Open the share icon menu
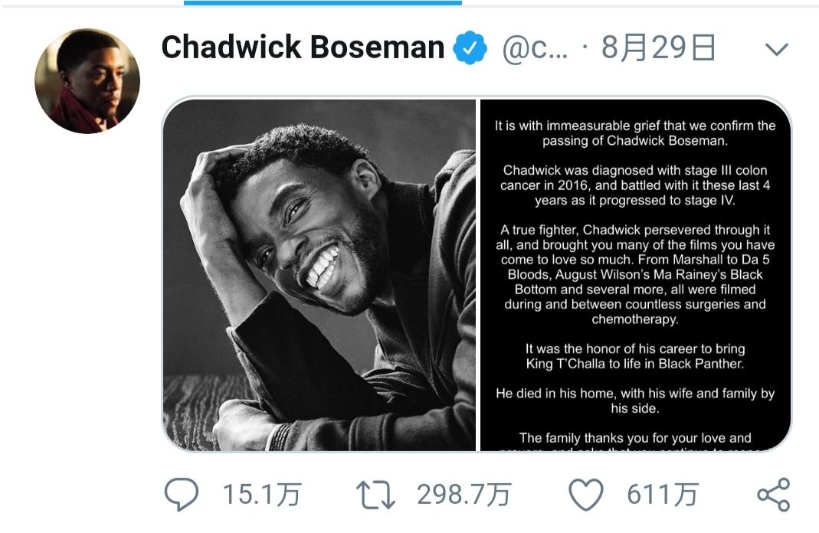Viewport: 819px width, 533px height. [x=773, y=495]
